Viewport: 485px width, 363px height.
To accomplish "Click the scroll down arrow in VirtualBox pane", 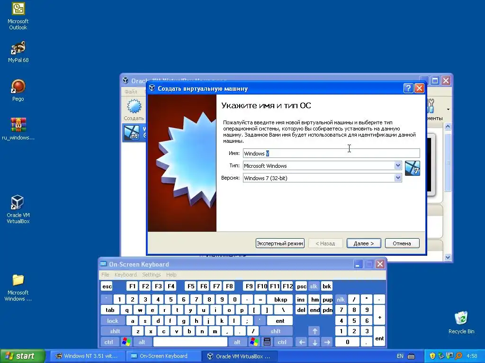I will coord(448,257).
